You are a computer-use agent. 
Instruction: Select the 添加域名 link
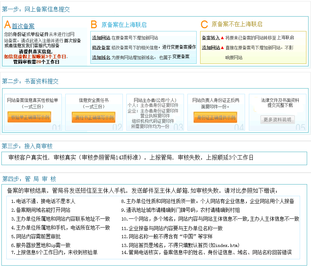[x=101, y=57]
